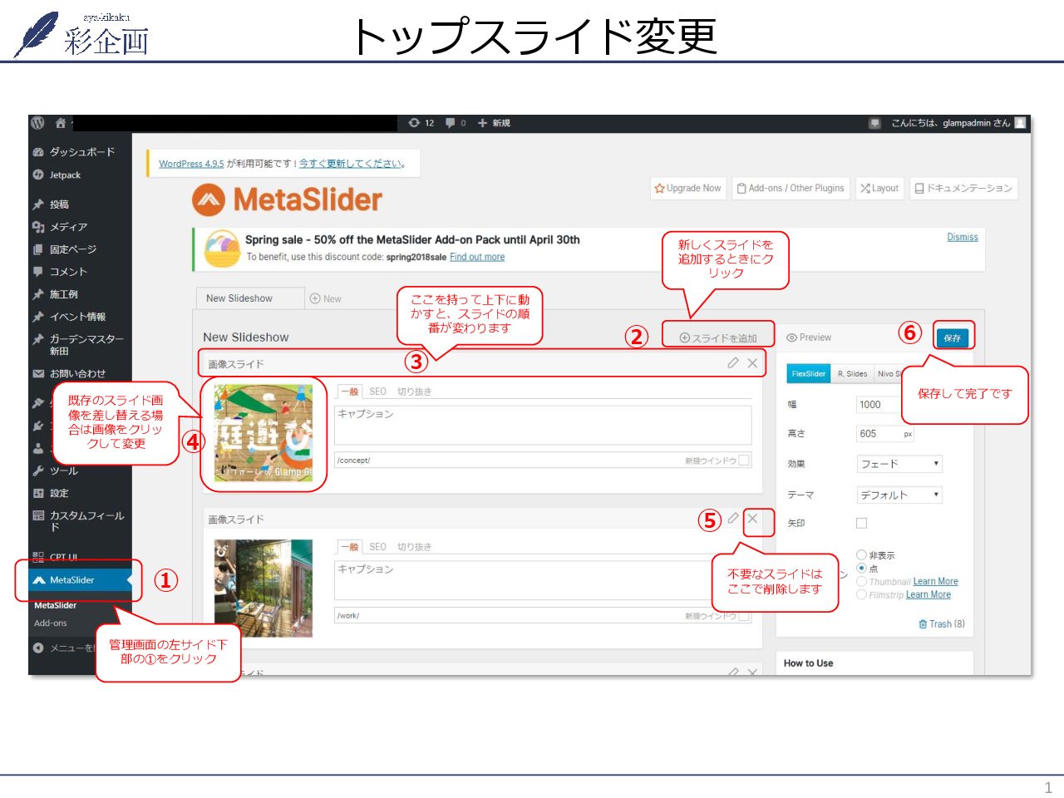Click the Upgrade Now button

pyautogui.click(x=687, y=189)
